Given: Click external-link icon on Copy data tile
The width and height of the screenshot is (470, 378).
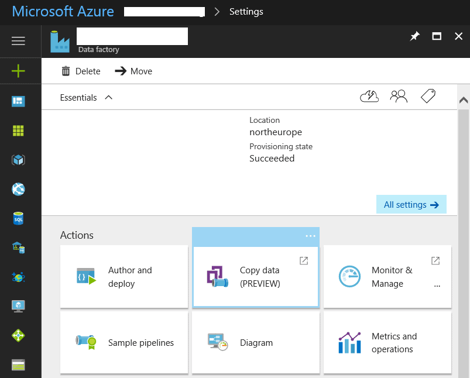Looking at the screenshot, I should click(304, 260).
